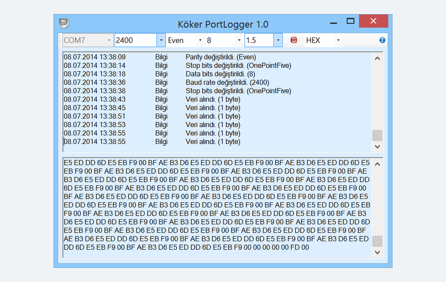Close the PortLogger window
Viewport: 446px width, 282px height.
tap(374, 21)
